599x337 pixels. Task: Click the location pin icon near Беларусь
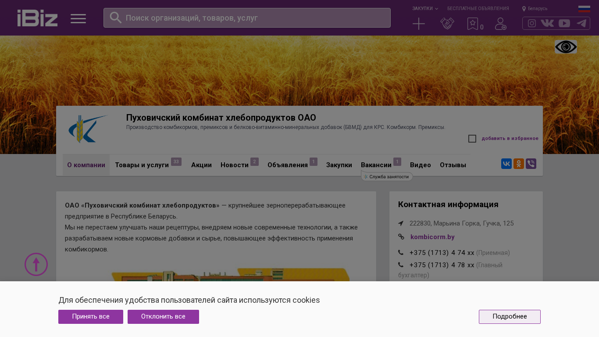(x=524, y=9)
